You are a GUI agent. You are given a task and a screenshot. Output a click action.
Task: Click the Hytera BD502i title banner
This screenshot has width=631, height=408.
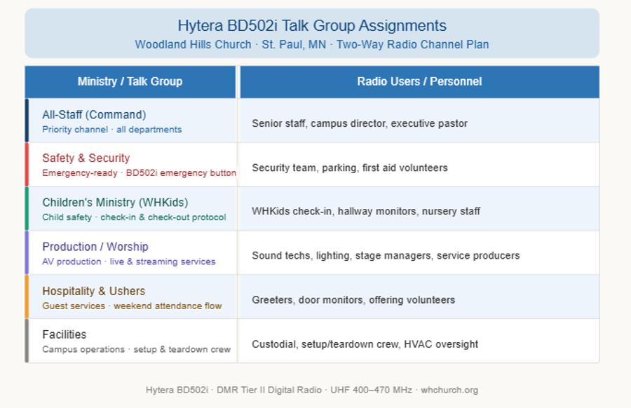pos(311,26)
